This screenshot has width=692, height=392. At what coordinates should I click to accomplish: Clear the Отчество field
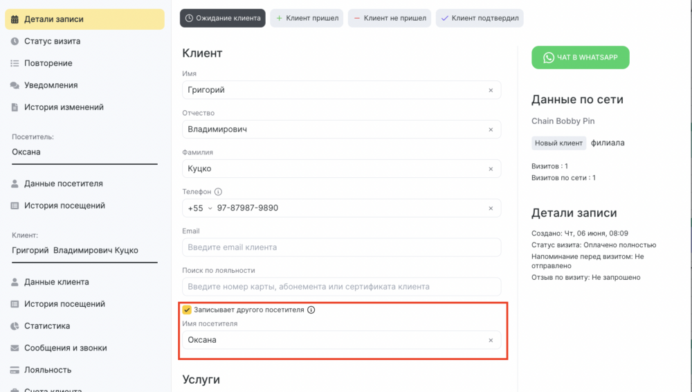[x=491, y=130]
